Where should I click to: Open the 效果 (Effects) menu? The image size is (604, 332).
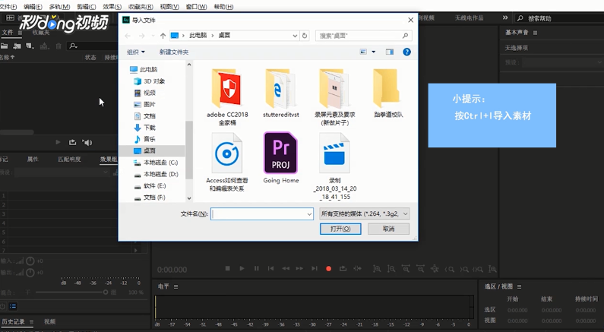pos(112,7)
